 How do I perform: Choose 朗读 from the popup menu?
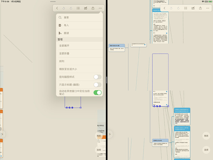(79, 33)
